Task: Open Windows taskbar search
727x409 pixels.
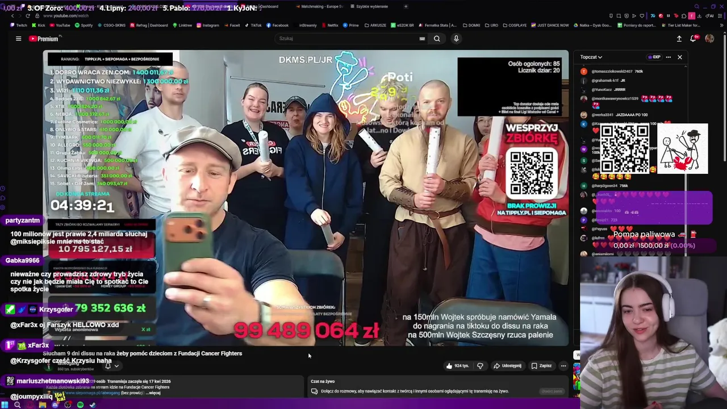Action: pyautogui.click(x=17, y=404)
